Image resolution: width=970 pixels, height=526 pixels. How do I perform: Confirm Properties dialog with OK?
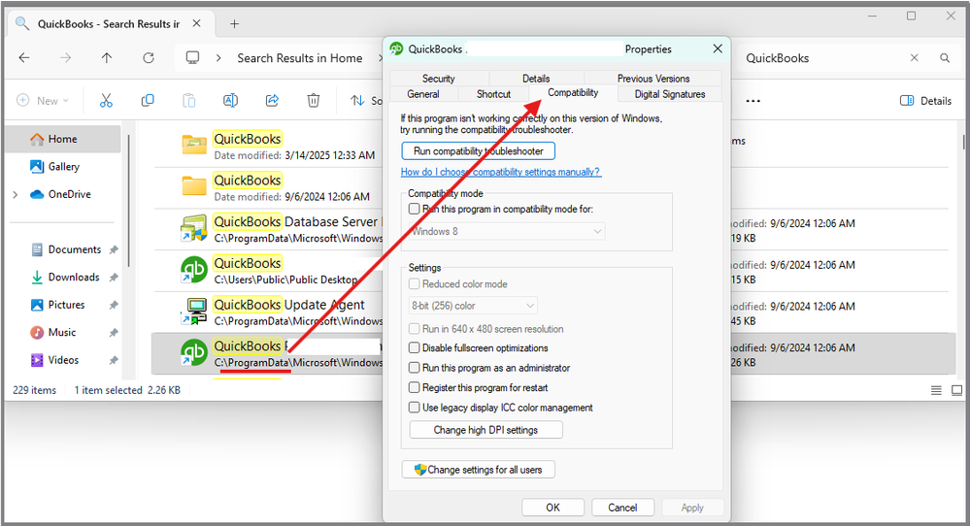click(553, 508)
